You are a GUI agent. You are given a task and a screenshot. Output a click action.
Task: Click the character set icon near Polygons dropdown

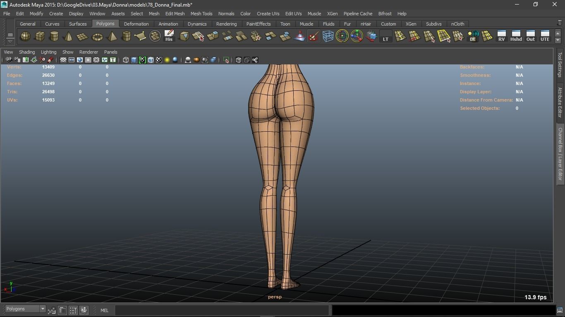(52, 310)
